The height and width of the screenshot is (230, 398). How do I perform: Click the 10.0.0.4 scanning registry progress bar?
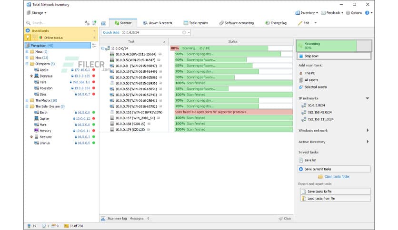234,54
